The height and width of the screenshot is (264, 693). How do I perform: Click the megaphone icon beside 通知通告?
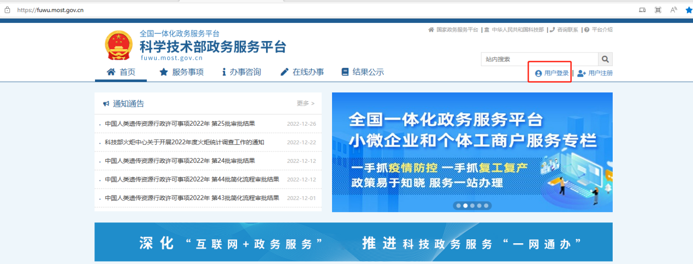click(x=106, y=103)
